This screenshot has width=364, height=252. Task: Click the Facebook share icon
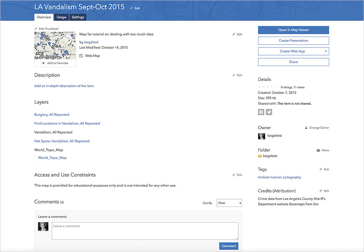(261, 112)
